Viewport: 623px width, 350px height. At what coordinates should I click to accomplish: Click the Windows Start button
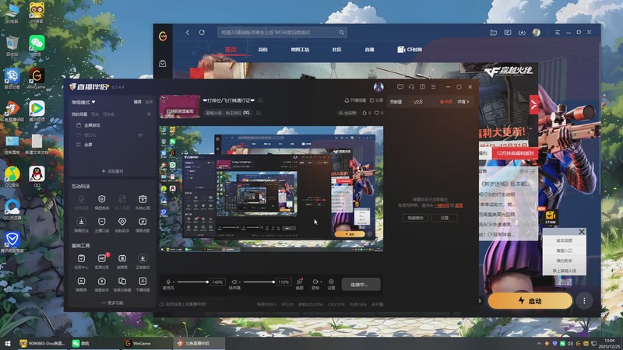(x=7, y=343)
